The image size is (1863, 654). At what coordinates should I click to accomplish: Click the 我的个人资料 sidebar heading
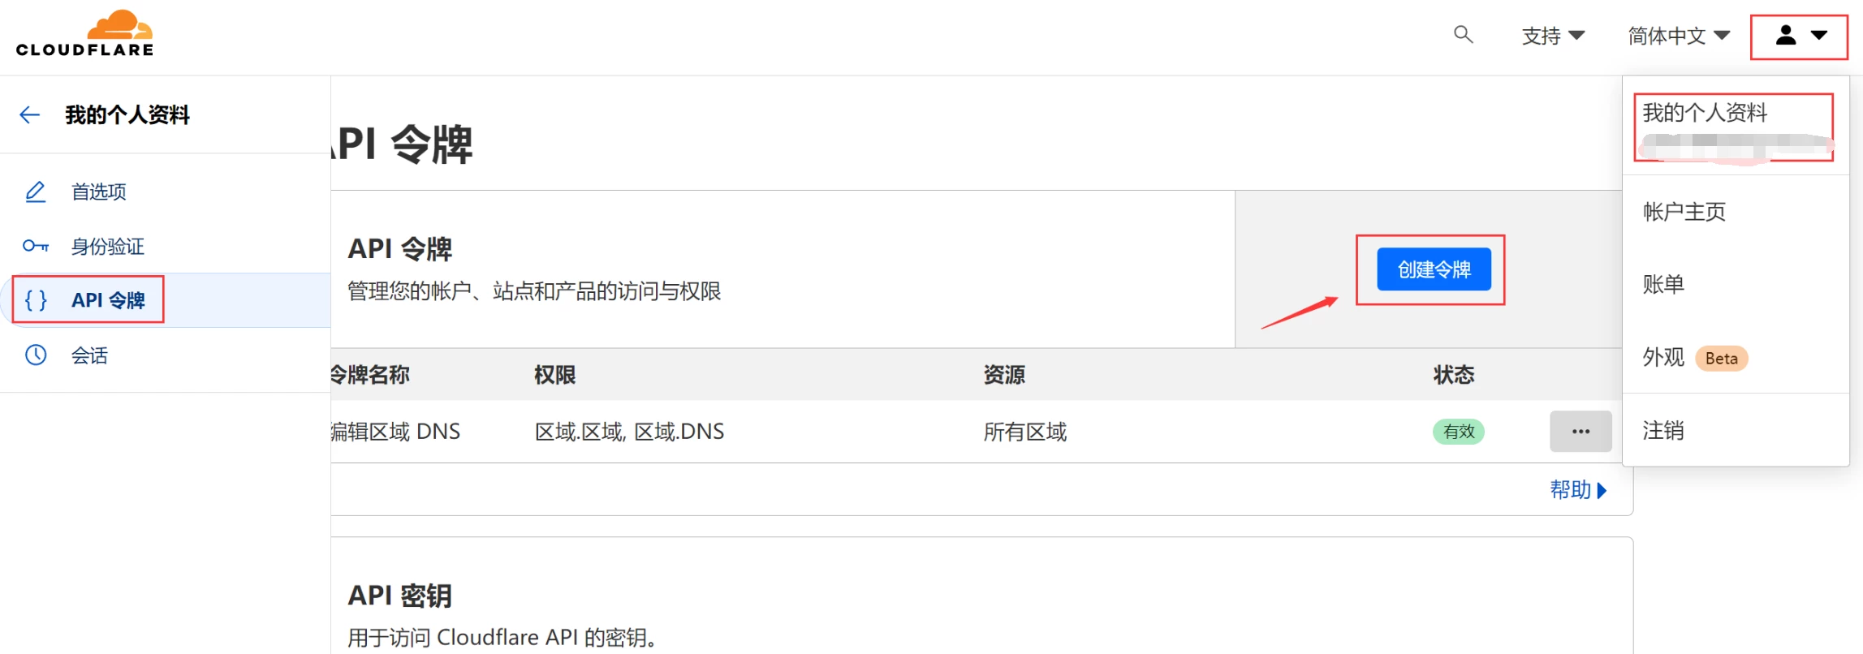point(127,115)
